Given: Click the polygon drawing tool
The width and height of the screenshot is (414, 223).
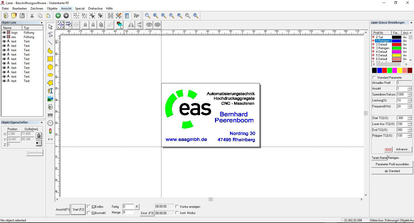Looking at the screenshot, I should click(50, 83).
